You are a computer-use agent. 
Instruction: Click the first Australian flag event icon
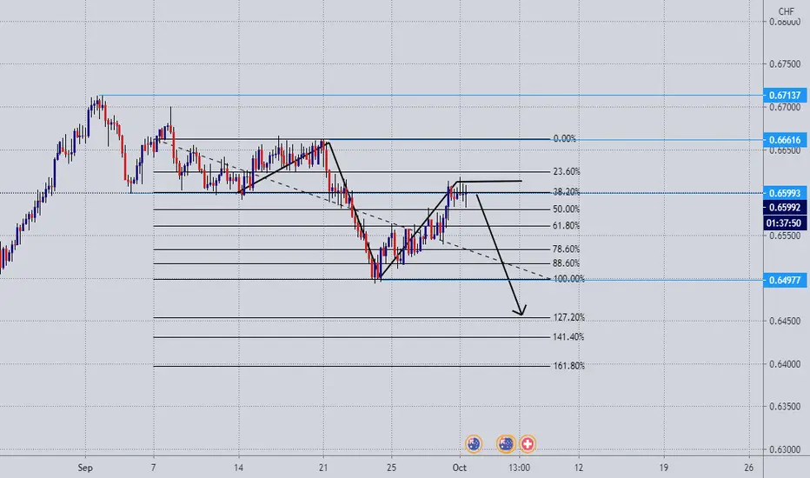coord(473,443)
